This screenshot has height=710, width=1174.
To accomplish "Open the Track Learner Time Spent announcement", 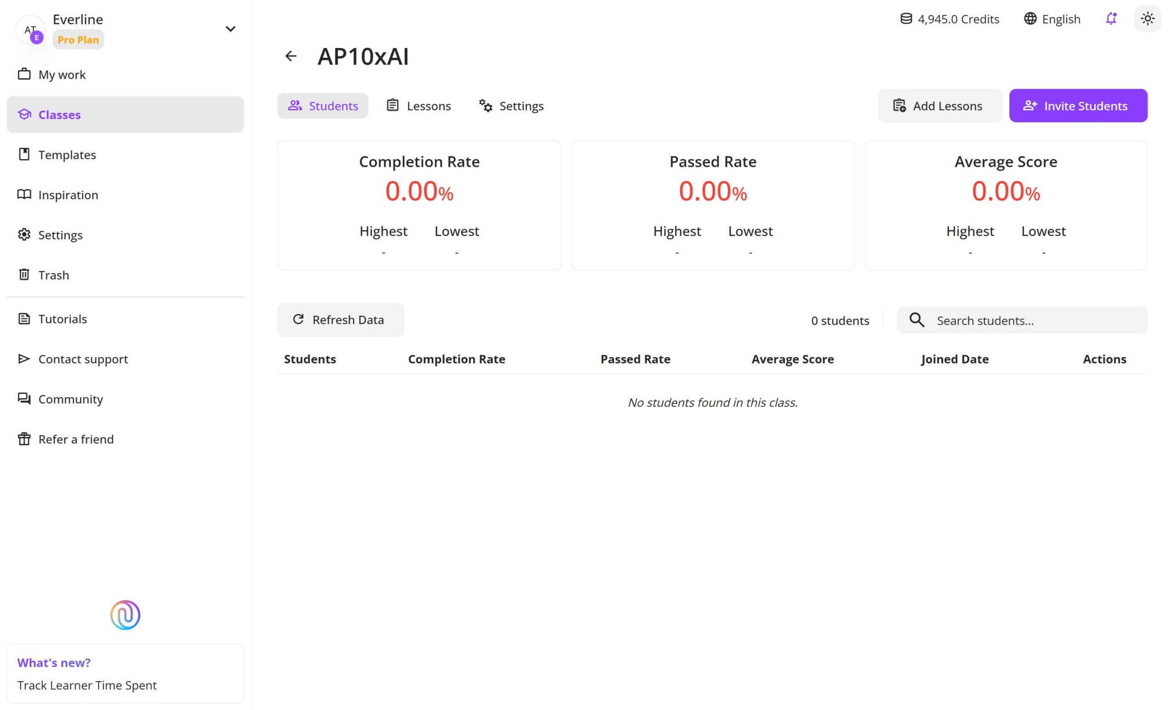I will 87,684.
